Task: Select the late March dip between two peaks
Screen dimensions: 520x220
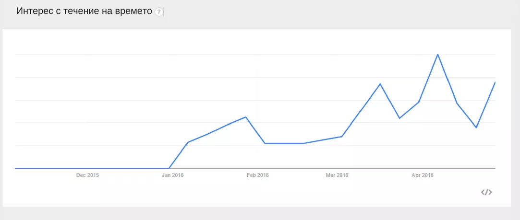Action: (x=399, y=118)
